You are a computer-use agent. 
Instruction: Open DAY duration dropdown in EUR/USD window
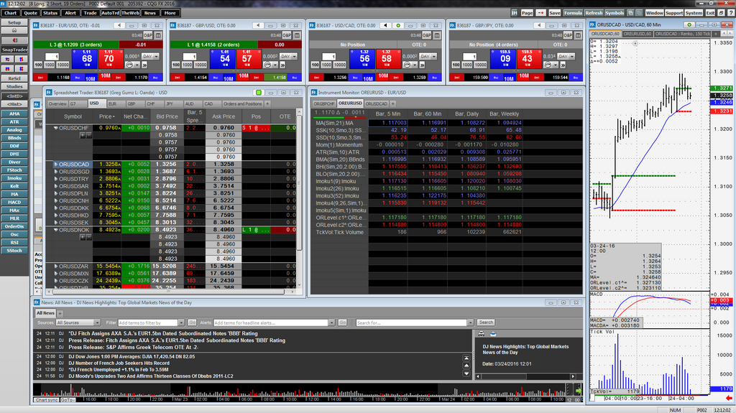click(150, 56)
